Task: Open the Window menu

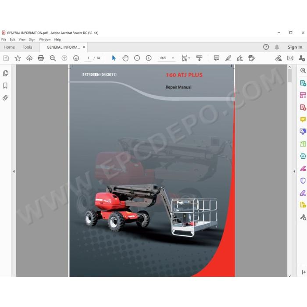Action: click(x=45, y=39)
